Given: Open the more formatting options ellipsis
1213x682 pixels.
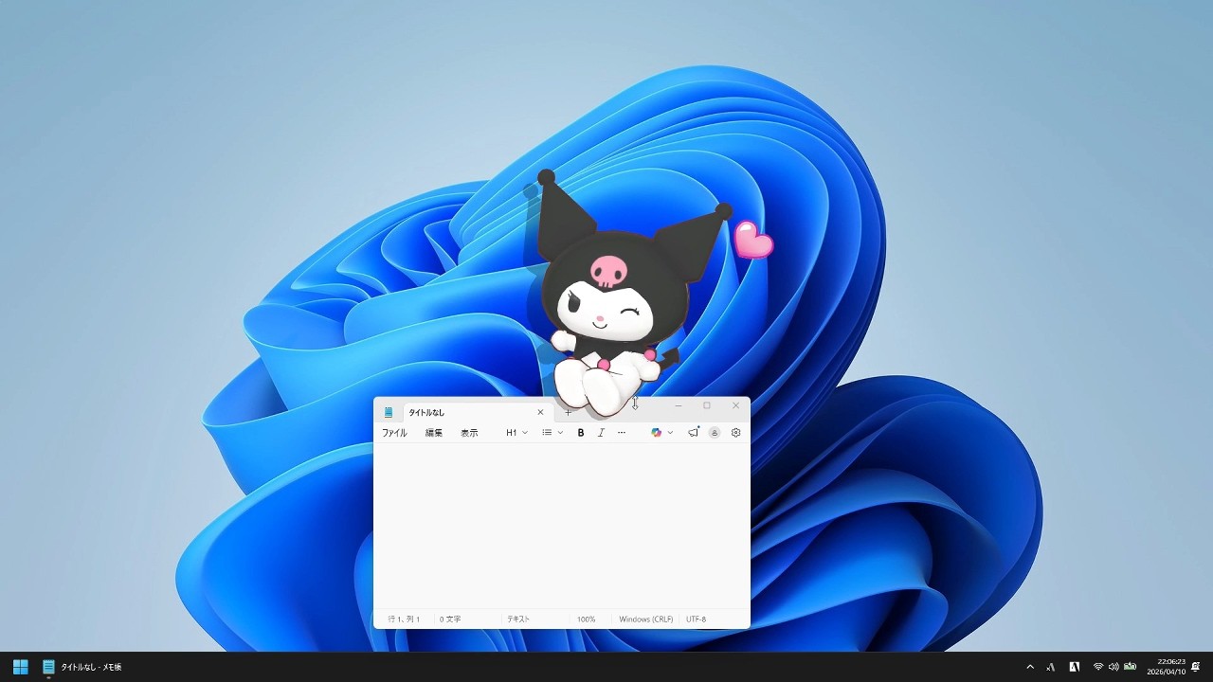Looking at the screenshot, I should pyautogui.click(x=622, y=433).
